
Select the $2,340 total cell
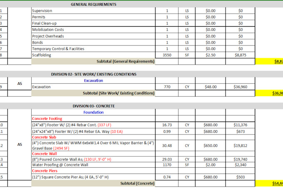tap(240, 165)
